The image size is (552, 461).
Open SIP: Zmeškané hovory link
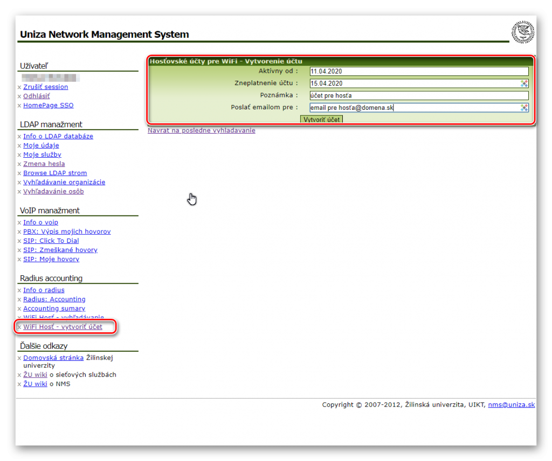pos(60,250)
